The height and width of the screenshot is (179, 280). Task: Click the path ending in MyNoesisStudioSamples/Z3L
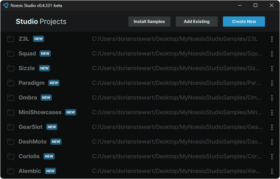[175, 39]
